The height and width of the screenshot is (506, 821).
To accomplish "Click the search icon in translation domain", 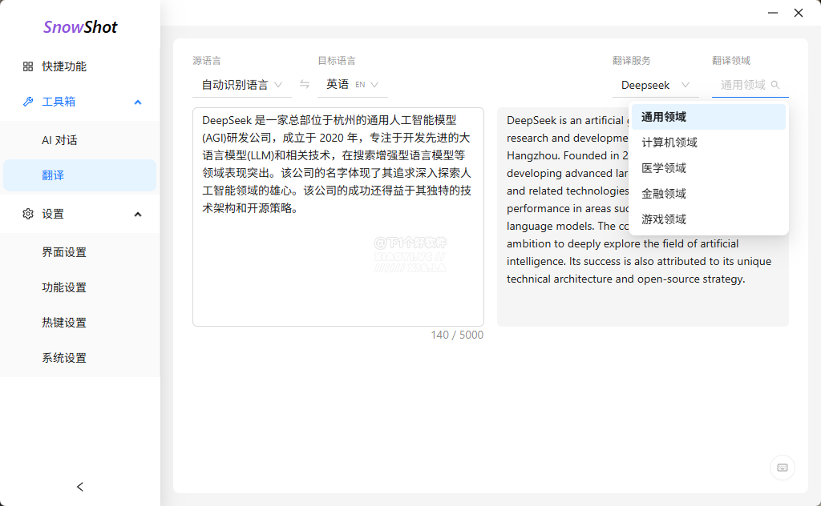I will tap(775, 85).
